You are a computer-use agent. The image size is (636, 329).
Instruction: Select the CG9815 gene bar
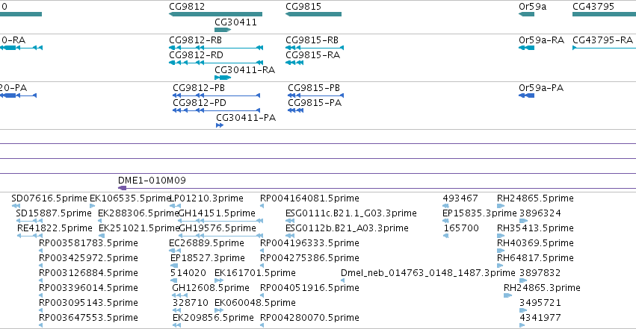(314, 14)
